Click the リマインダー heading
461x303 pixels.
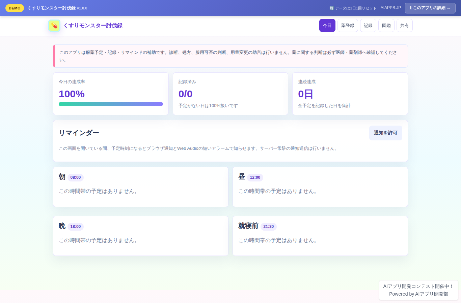tap(79, 133)
